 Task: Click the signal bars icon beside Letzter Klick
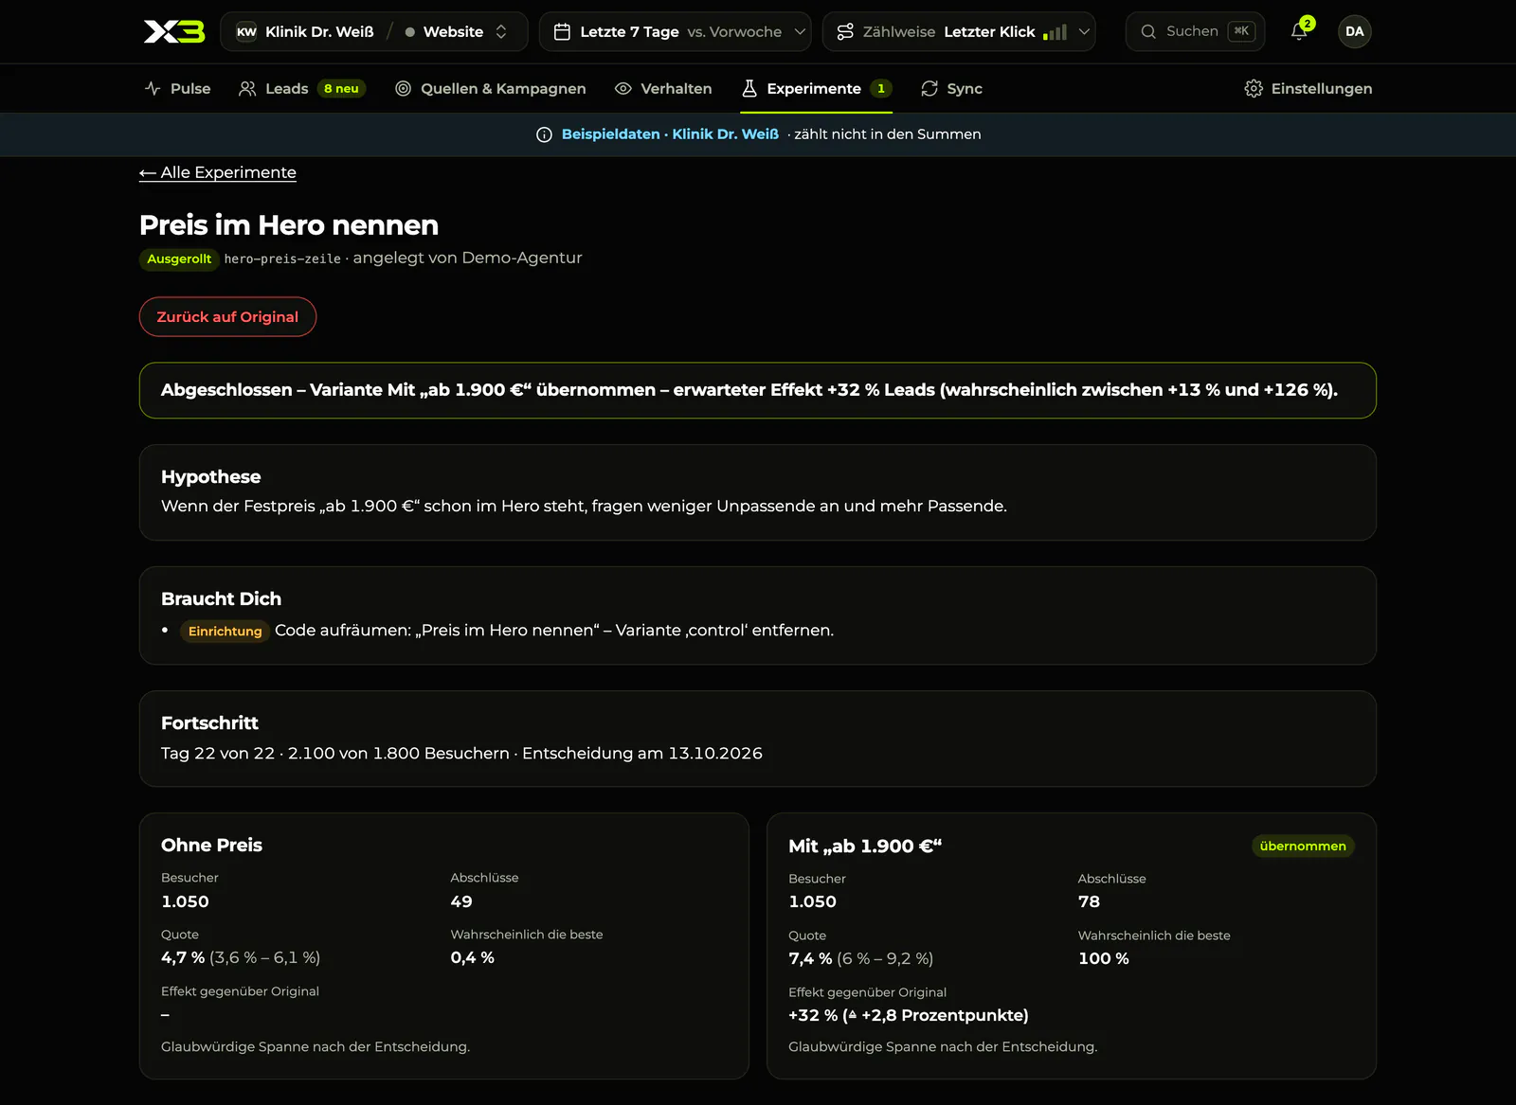click(x=1055, y=32)
